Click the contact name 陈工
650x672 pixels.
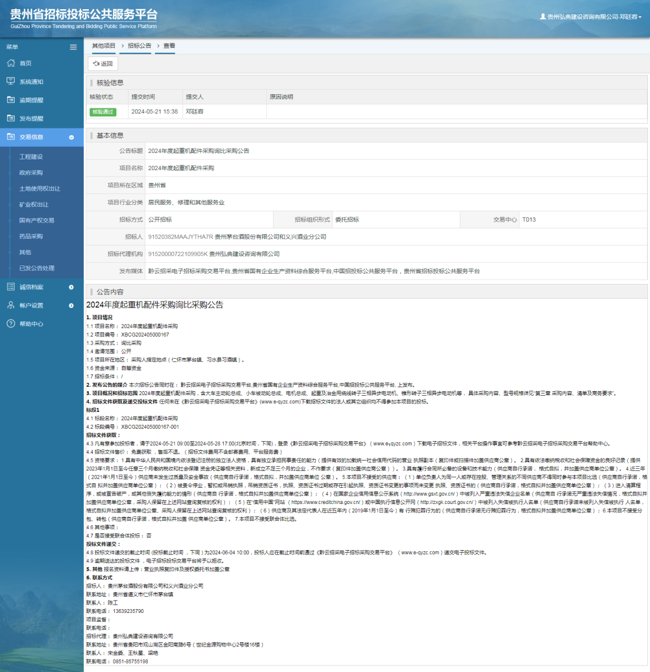[x=112, y=603]
